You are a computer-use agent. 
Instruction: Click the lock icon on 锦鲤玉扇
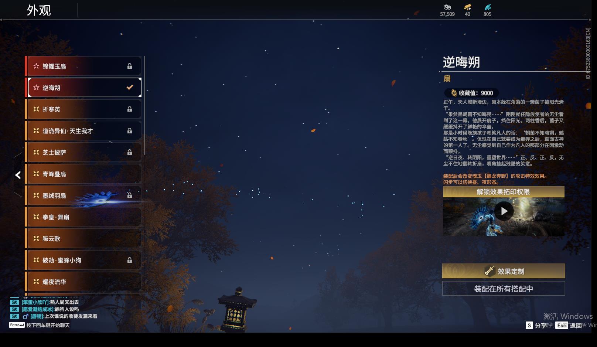(x=130, y=66)
